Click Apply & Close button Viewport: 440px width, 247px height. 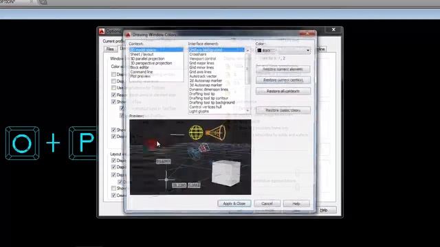(234, 204)
